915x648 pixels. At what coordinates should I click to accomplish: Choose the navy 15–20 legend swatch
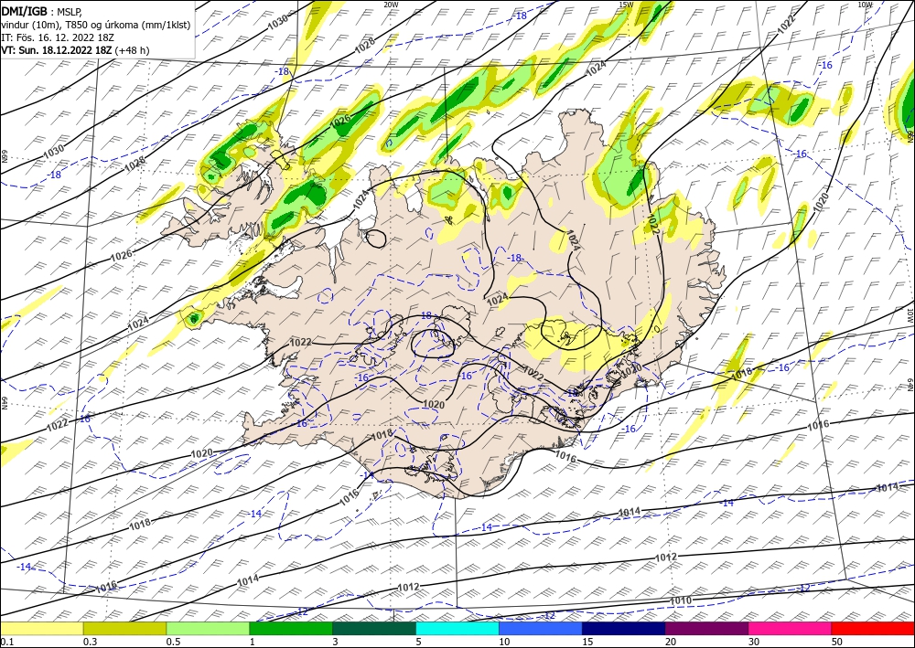[x=624, y=628]
